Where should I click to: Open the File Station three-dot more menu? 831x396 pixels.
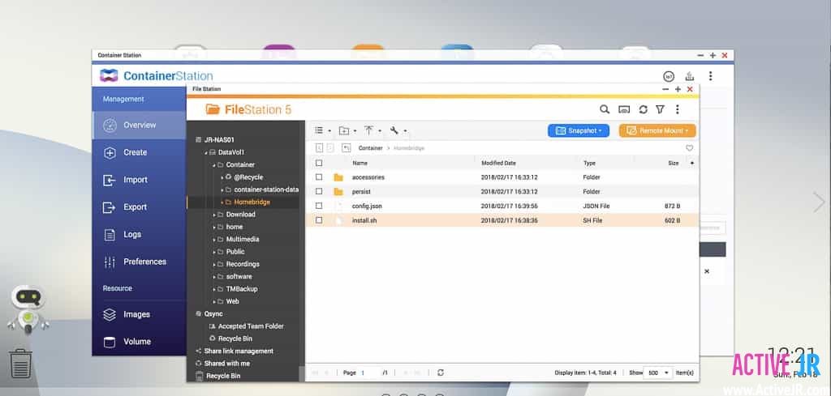pyautogui.click(x=678, y=109)
